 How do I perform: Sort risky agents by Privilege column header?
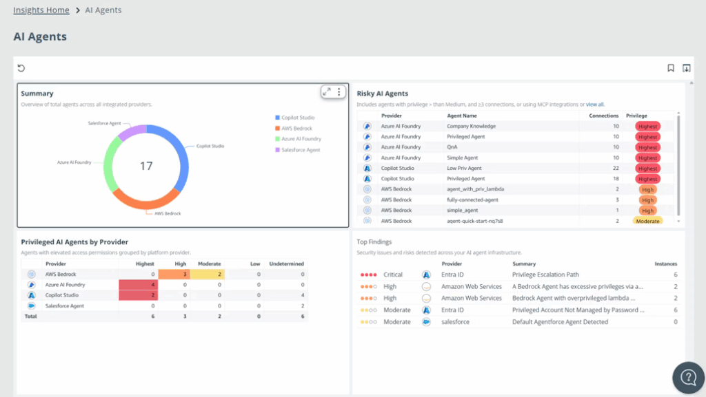636,116
